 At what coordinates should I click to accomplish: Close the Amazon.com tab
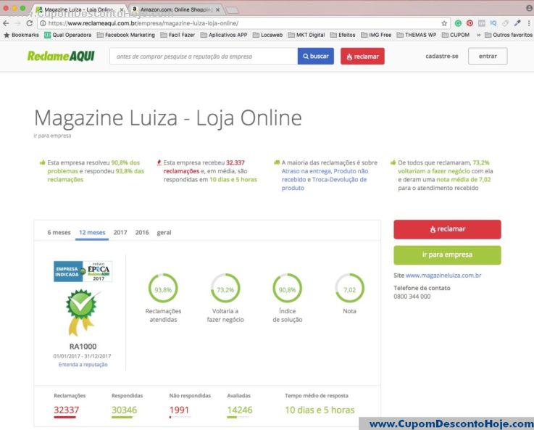coord(217,10)
